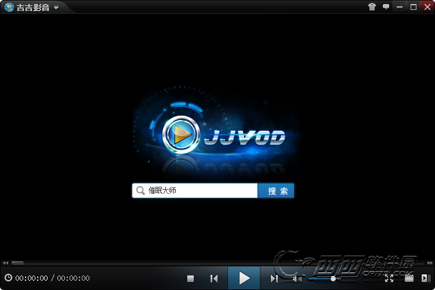
Task: Open the feedback speech bubble icon
Action: click(x=386, y=6)
